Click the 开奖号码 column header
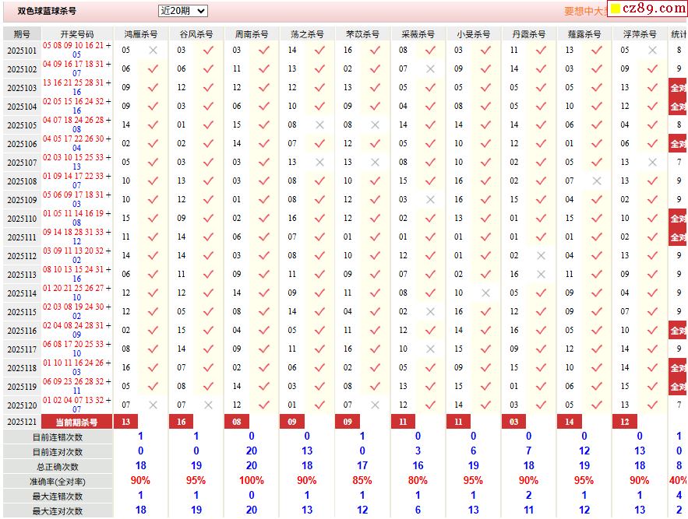The width and height of the screenshot is (688, 519). tap(77, 34)
